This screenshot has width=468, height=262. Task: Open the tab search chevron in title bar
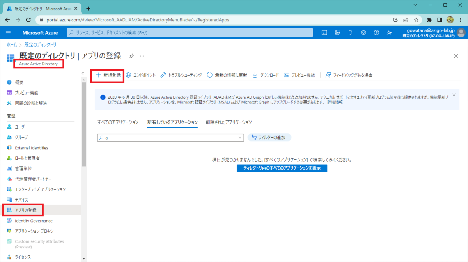tap(415, 5)
